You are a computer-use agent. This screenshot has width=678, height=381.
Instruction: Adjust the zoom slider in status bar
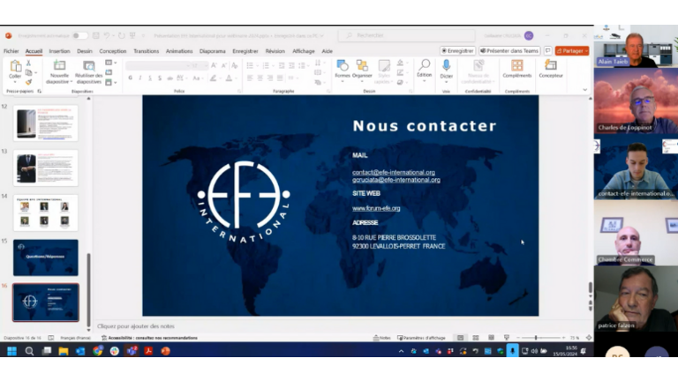click(537, 338)
